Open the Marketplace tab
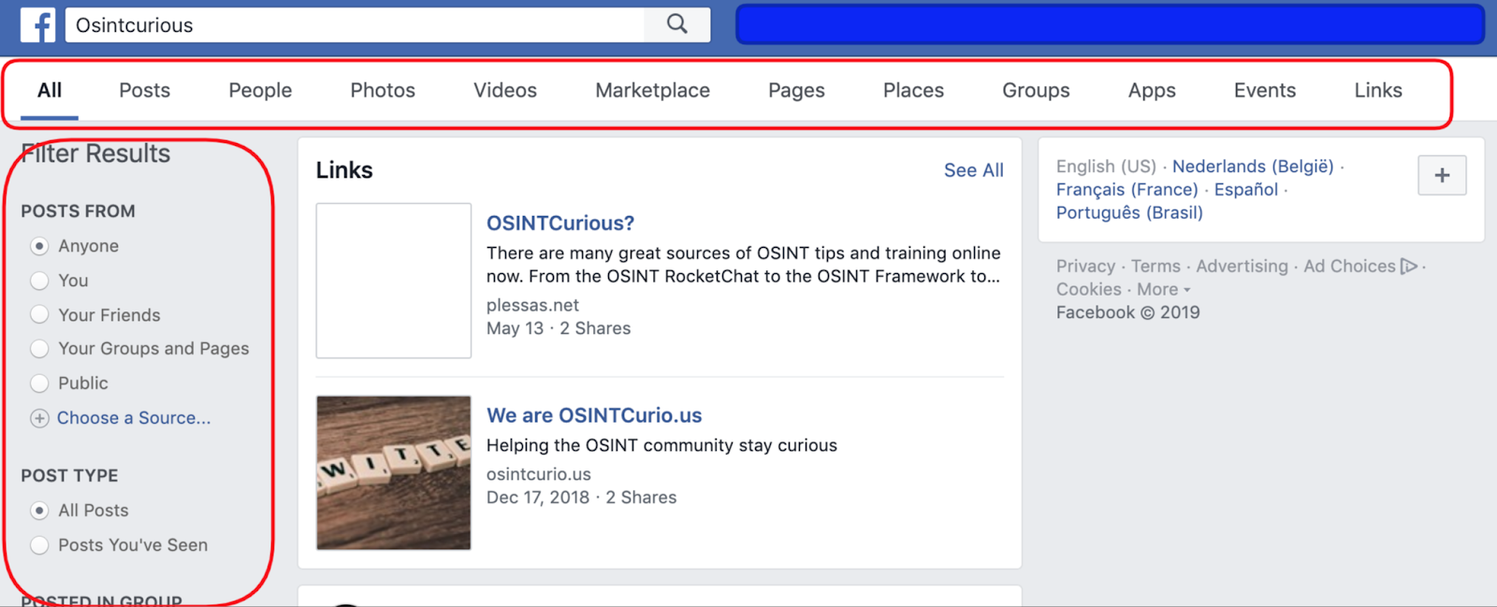 coord(653,91)
